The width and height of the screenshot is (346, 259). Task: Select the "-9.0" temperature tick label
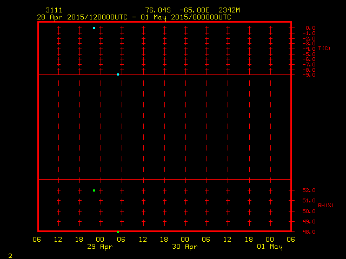click(x=309, y=75)
